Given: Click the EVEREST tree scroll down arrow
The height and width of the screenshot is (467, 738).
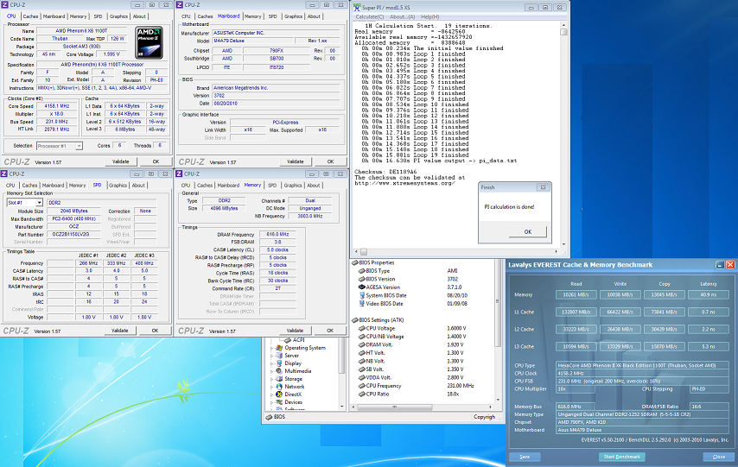Looking at the screenshot, I should pyautogui.click(x=342, y=407).
